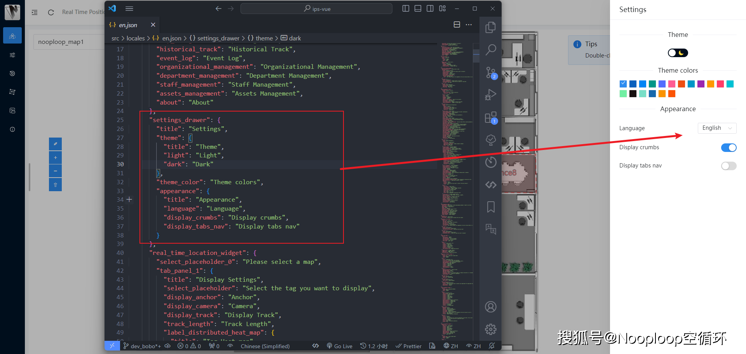The image size is (746, 354).
Task: Open the Extensions view
Action: pyautogui.click(x=490, y=117)
